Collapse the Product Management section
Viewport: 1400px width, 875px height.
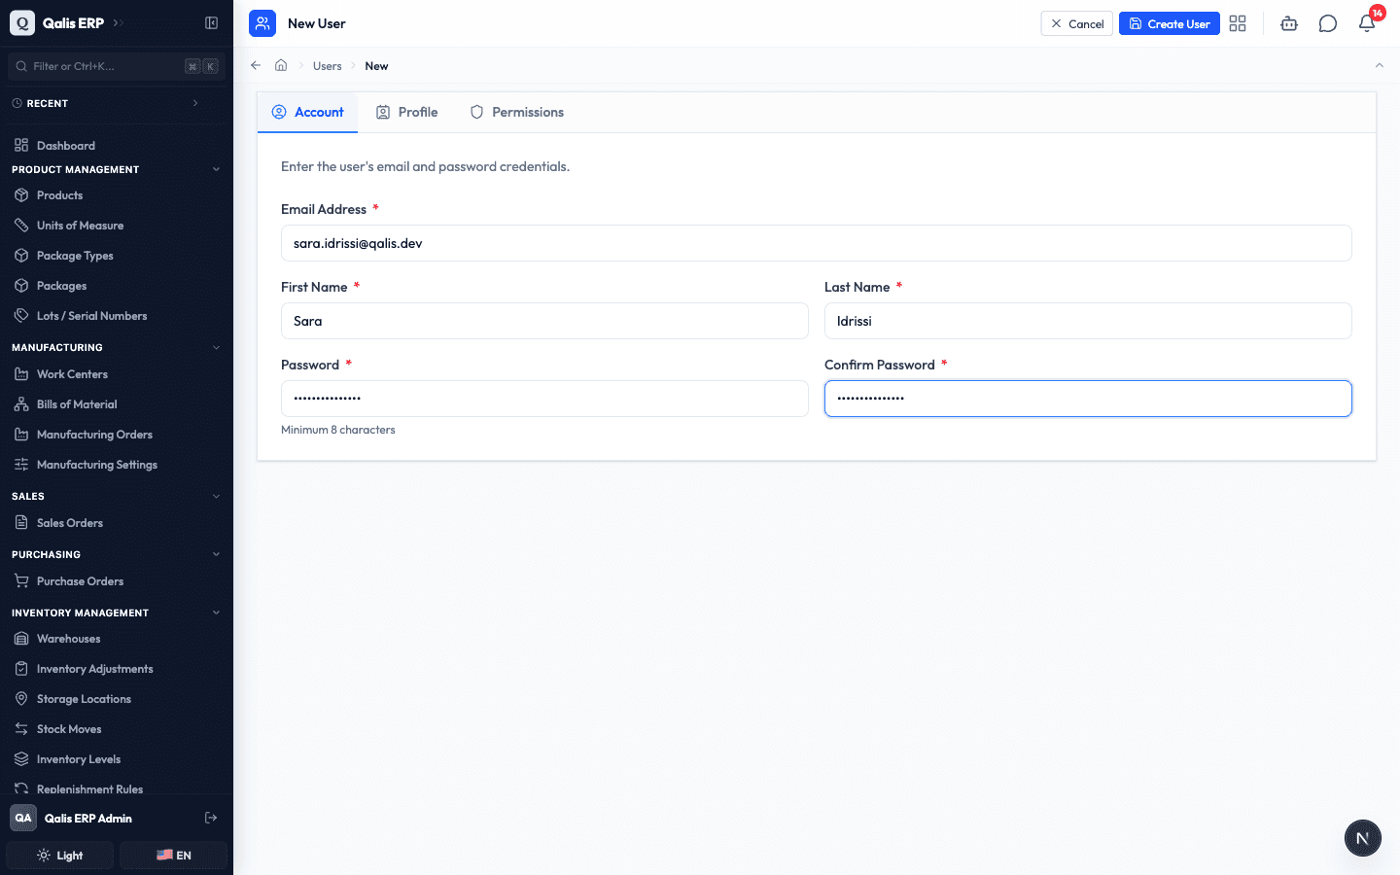216,169
